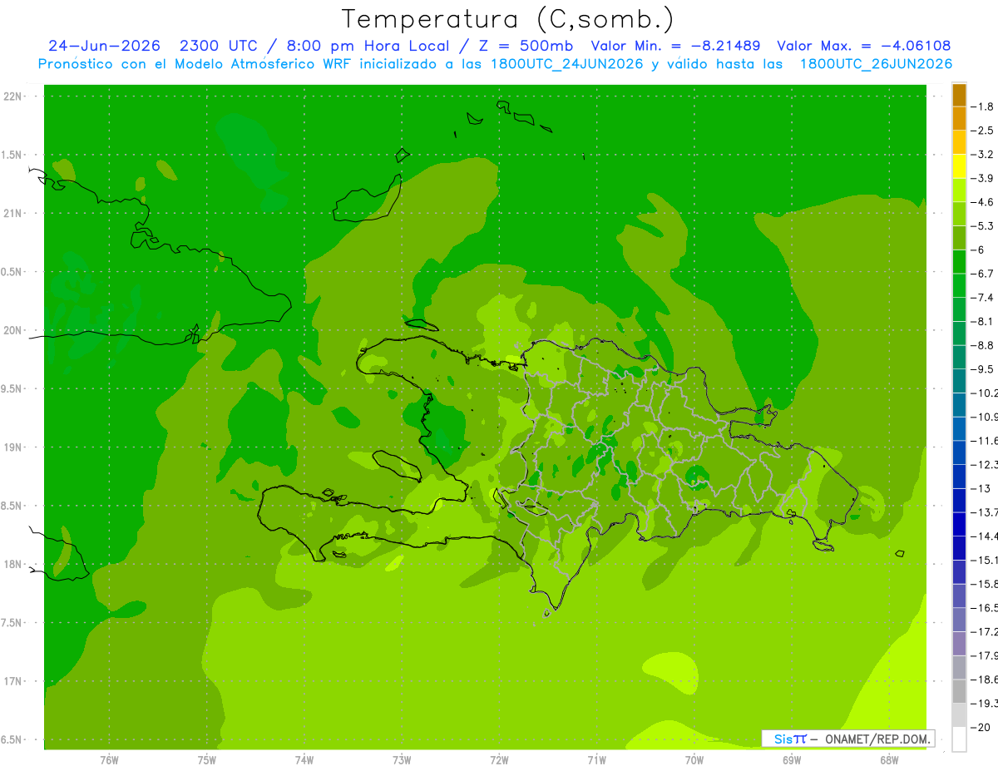Select the date text '24-Jun-2026'

coord(104,46)
